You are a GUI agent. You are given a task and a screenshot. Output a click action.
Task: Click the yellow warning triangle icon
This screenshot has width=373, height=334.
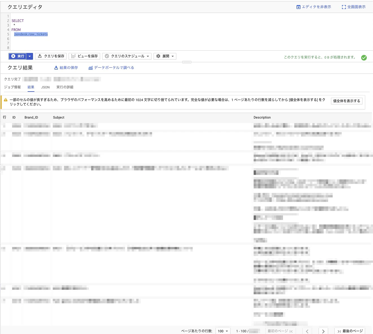point(6,100)
